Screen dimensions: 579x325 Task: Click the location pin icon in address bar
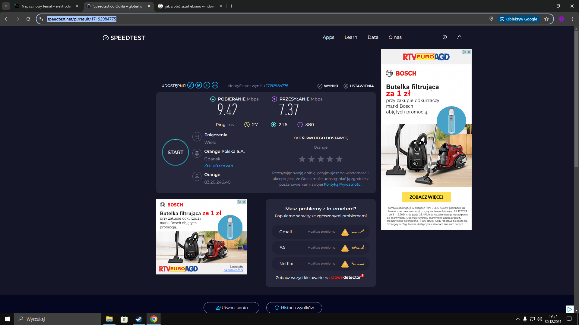491,19
